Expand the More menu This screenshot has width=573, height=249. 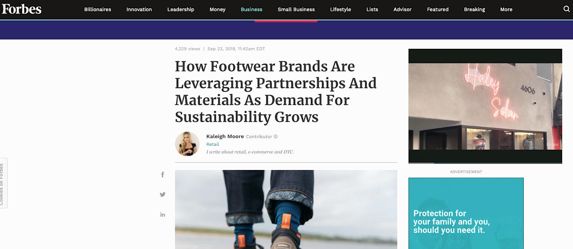point(506,10)
